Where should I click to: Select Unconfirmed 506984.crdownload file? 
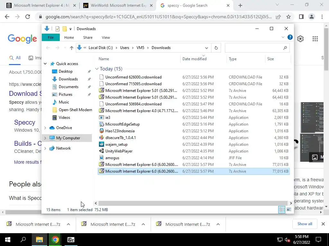(x=194, y=104)
